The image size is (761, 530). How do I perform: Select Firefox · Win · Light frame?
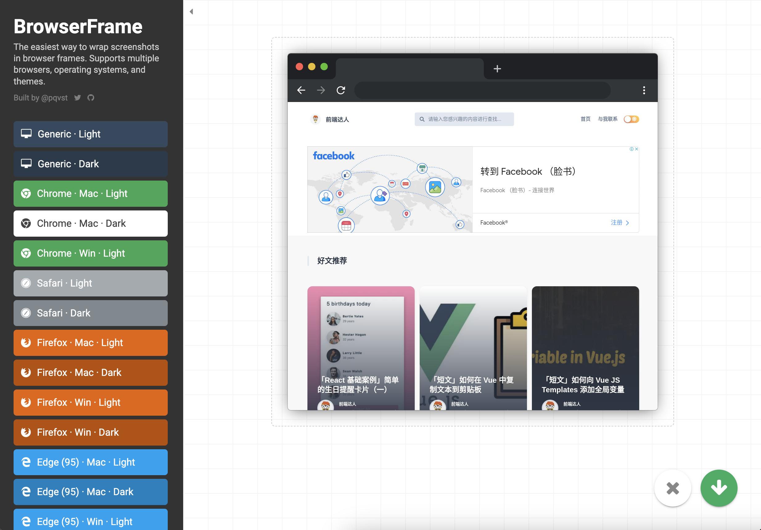tap(90, 402)
